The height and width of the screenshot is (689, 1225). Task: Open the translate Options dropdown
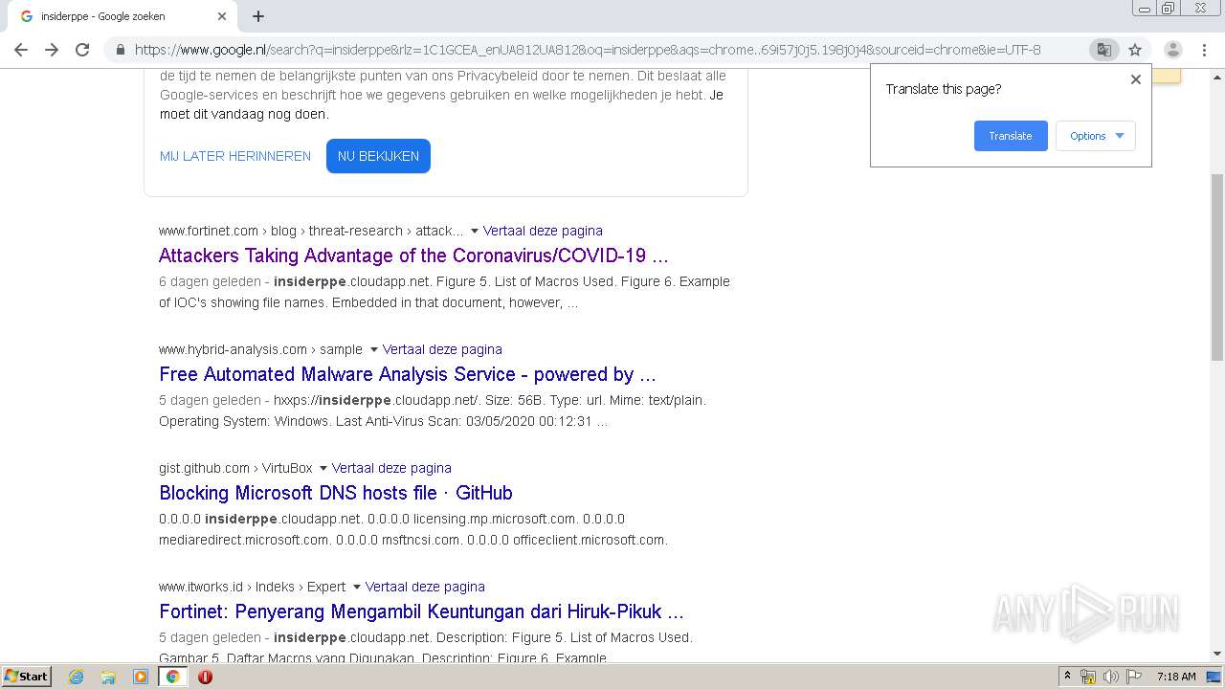(1096, 136)
